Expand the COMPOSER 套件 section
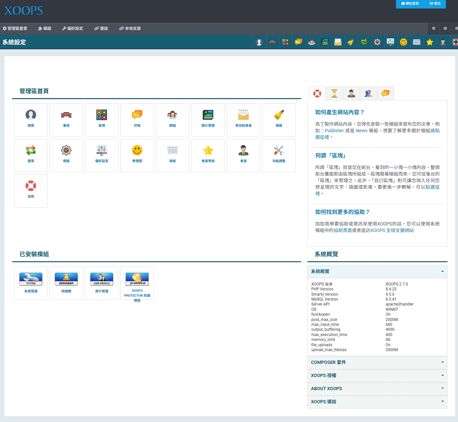This screenshot has width=458, height=422. [x=377, y=363]
